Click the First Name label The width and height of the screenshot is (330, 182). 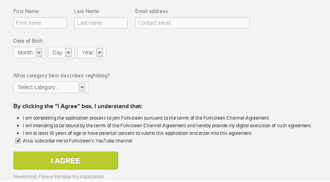[26, 11]
